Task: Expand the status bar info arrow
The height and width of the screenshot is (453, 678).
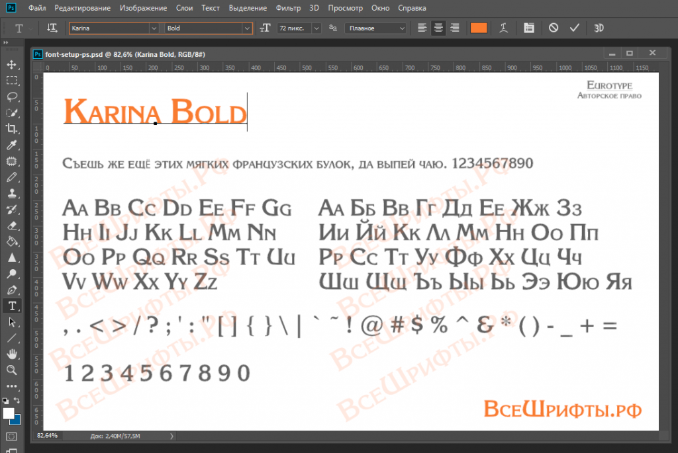Action: [x=171, y=436]
